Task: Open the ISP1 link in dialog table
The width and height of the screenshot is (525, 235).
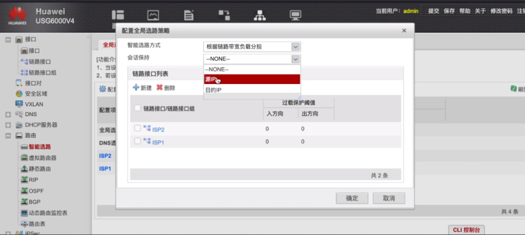Action: coord(158,142)
